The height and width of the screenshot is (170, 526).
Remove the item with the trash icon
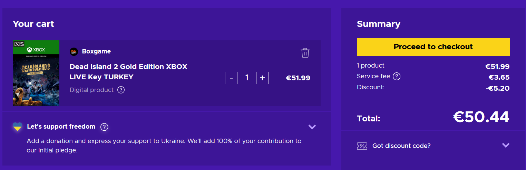pyautogui.click(x=305, y=53)
